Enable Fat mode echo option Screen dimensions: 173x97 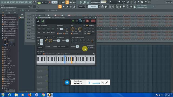click(94, 48)
